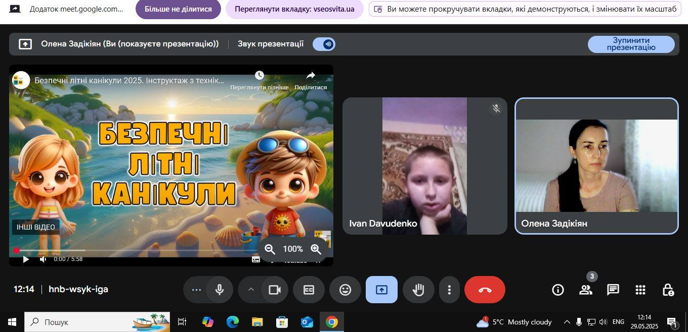
Task: Open the Windows notification center
Action: pyautogui.click(x=672, y=322)
